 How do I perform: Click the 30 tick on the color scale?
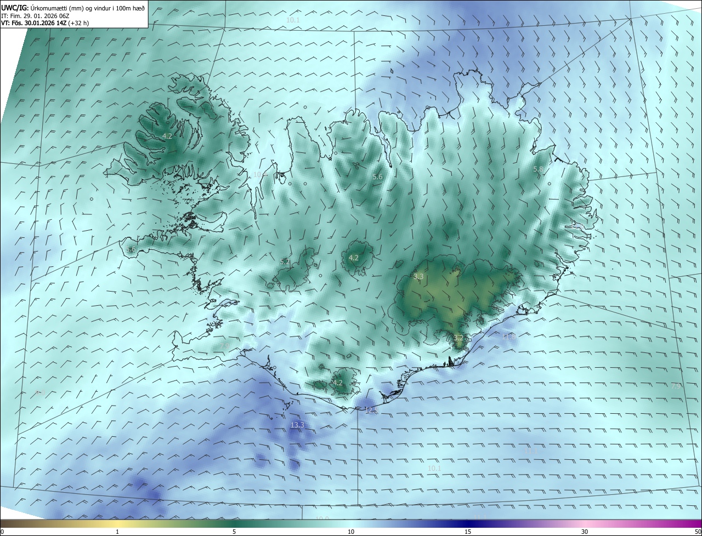click(585, 532)
